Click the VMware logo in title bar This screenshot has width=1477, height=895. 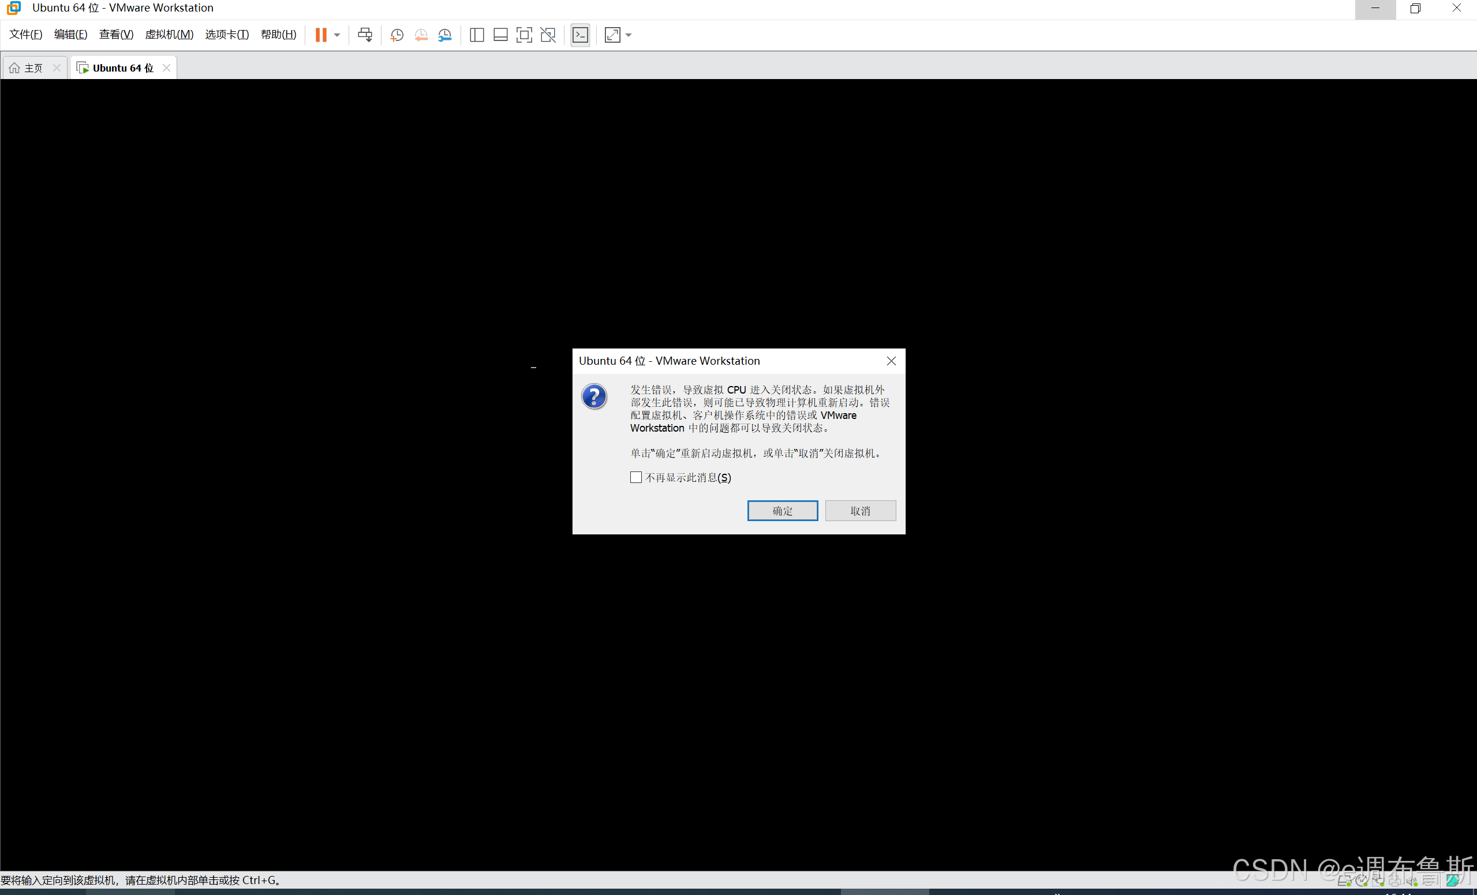coord(13,8)
